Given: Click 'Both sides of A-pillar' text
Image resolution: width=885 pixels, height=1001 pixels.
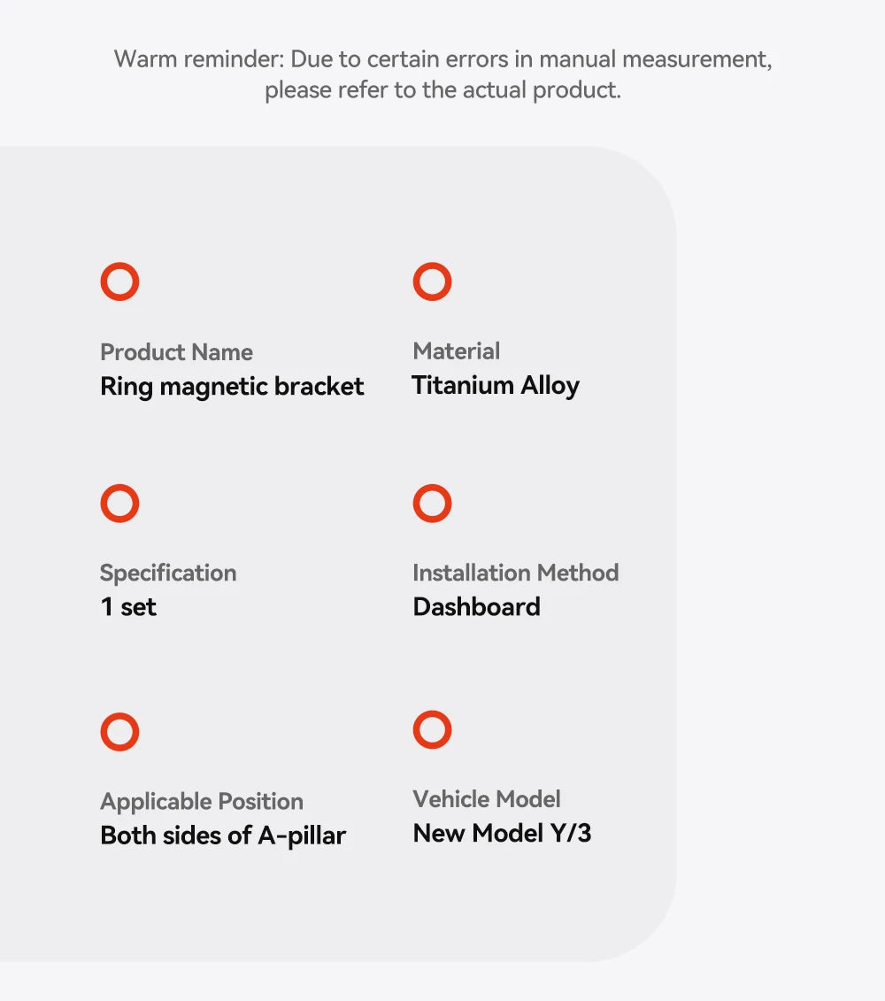Looking at the screenshot, I should click(x=223, y=835).
